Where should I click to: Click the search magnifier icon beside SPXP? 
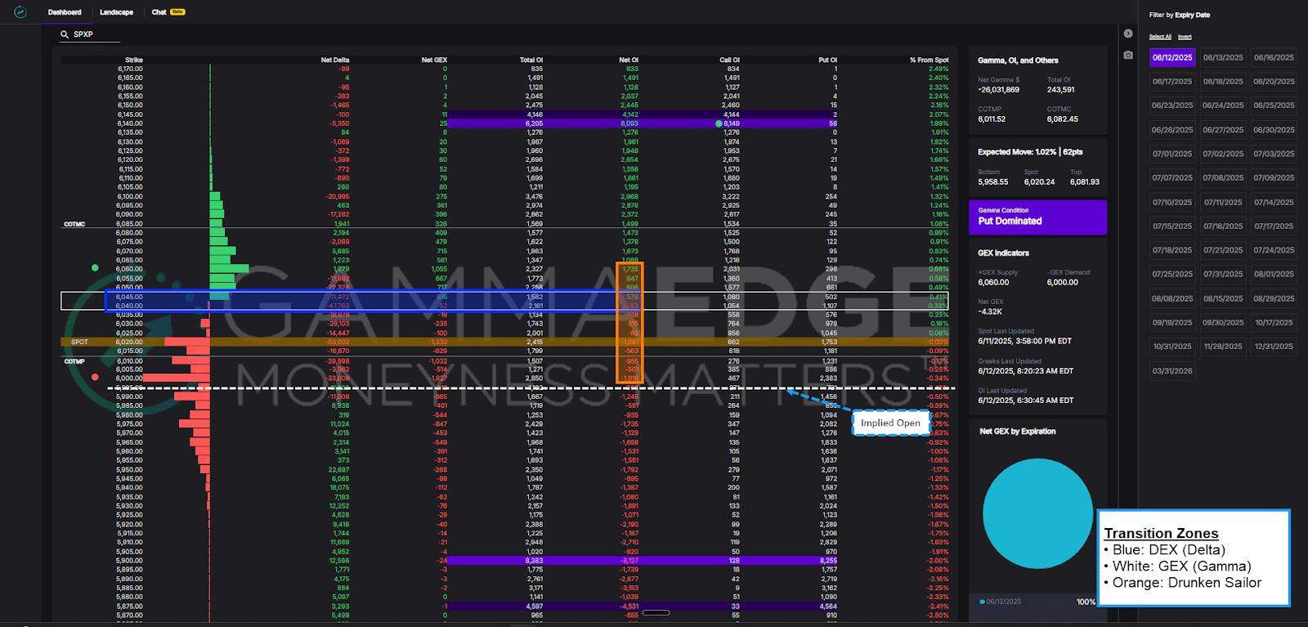[65, 34]
